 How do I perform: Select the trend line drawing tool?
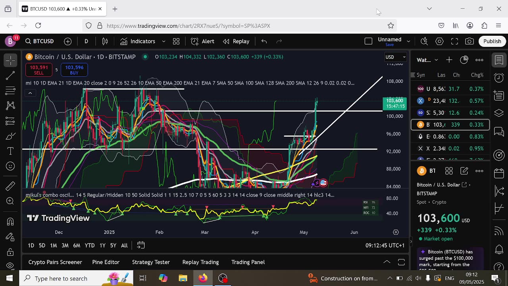pos(10,75)
